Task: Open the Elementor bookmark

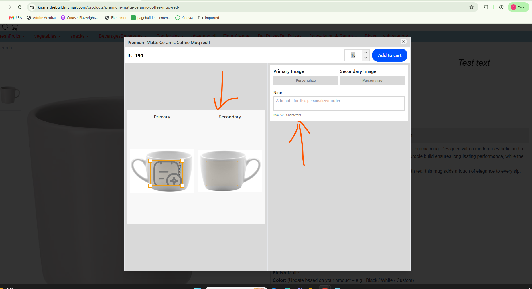Action: point(116,18)
